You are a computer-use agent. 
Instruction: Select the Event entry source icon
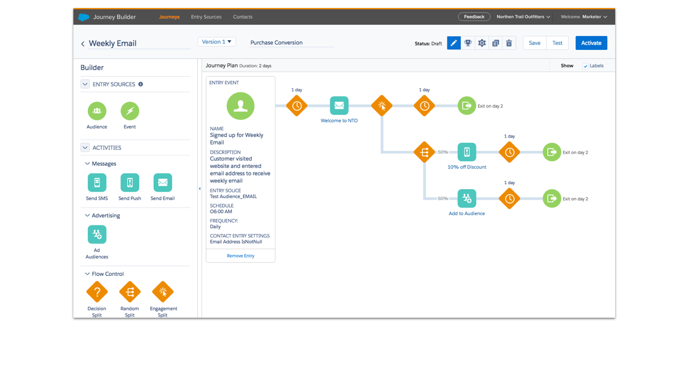point(130,111)
